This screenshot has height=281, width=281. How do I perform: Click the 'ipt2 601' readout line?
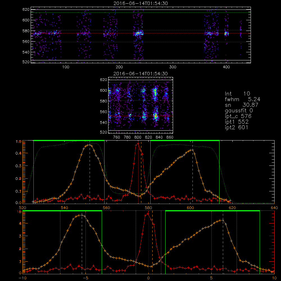tap(236, 127)
